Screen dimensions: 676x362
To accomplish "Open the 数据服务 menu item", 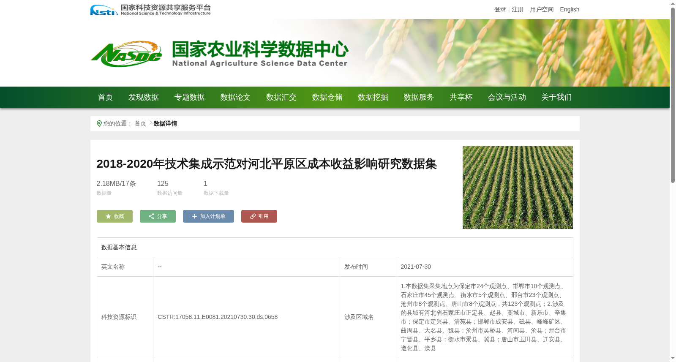I will pos(419,97).
